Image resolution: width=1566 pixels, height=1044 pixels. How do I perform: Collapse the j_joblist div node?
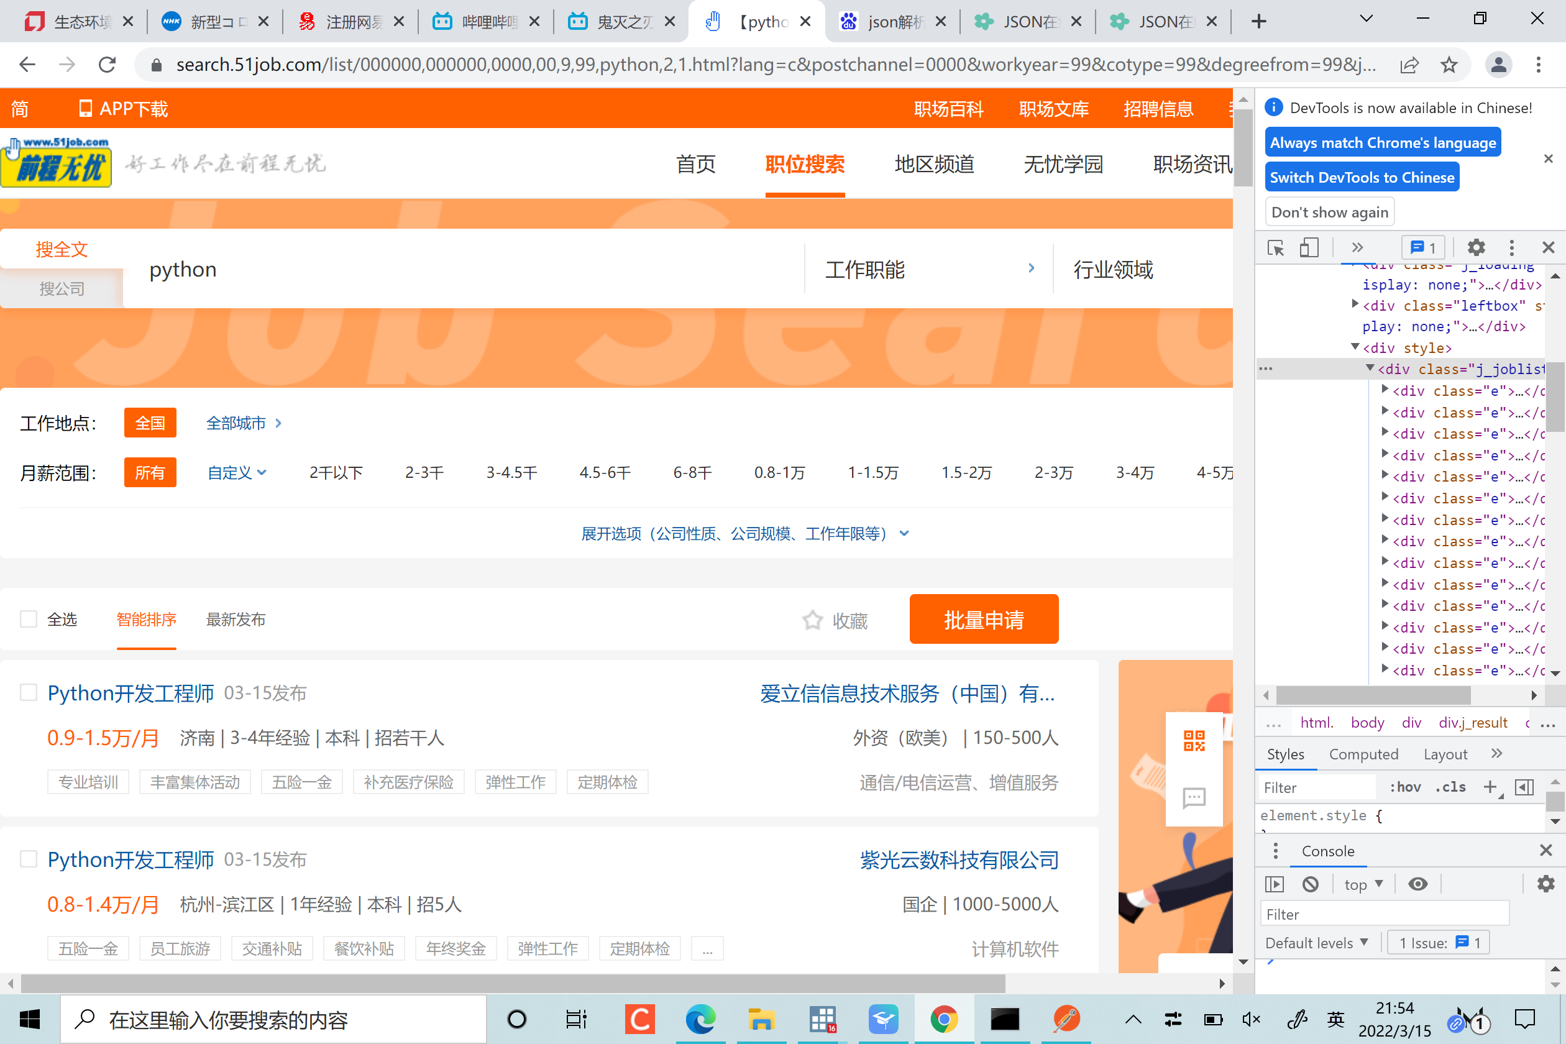(1370, 368)
